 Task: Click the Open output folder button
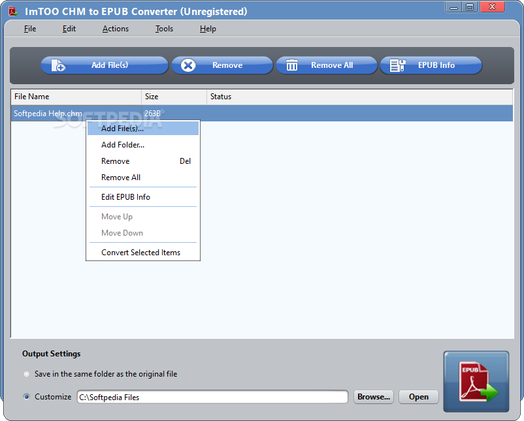[x=419, y=397]
